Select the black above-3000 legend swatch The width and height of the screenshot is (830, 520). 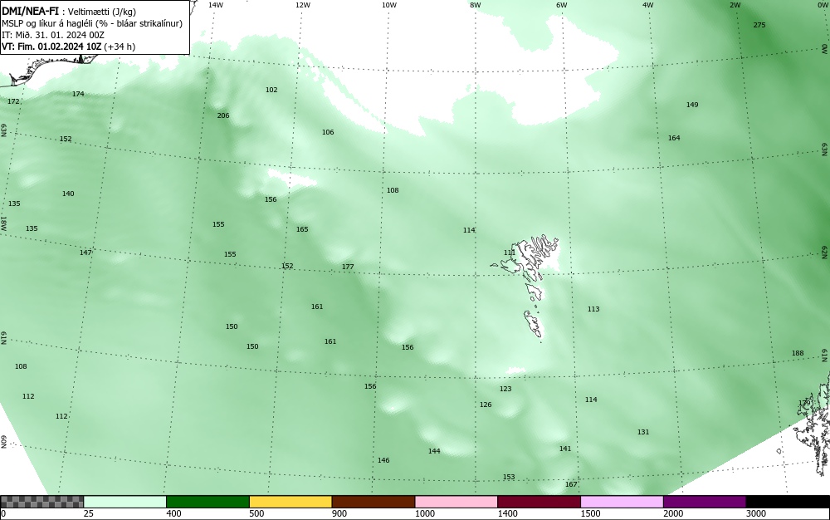point(788,502)
